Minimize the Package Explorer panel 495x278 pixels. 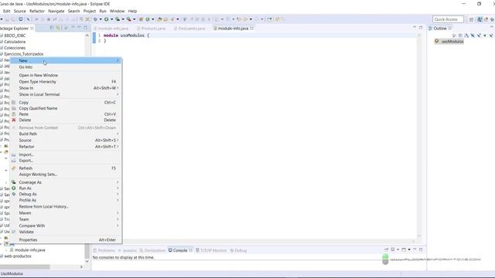79,28
